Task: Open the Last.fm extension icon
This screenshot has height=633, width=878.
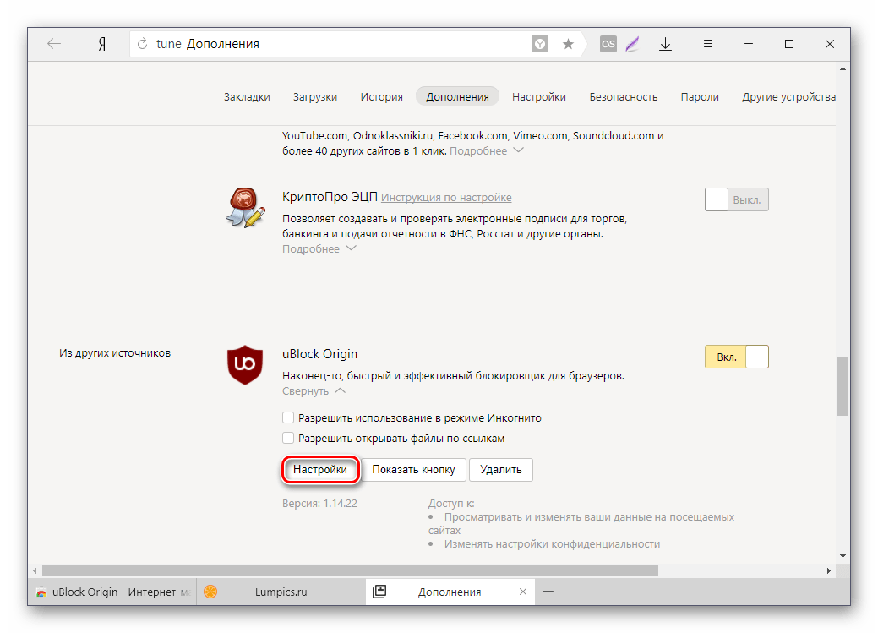Action: [x=608, y=44]
